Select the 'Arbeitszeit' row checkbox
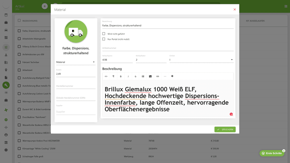Viewport: 290px width, 163px height. [19, 70]
